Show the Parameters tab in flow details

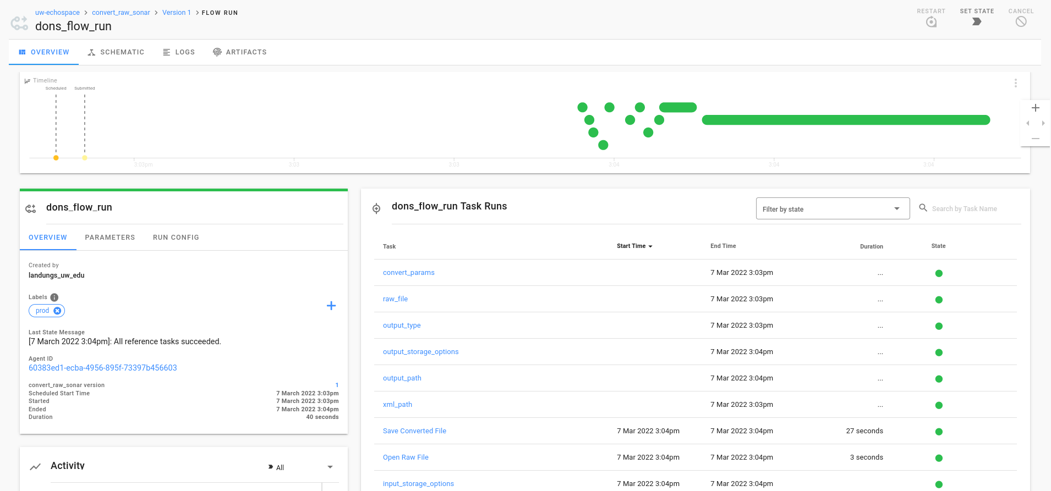point(110,238)
